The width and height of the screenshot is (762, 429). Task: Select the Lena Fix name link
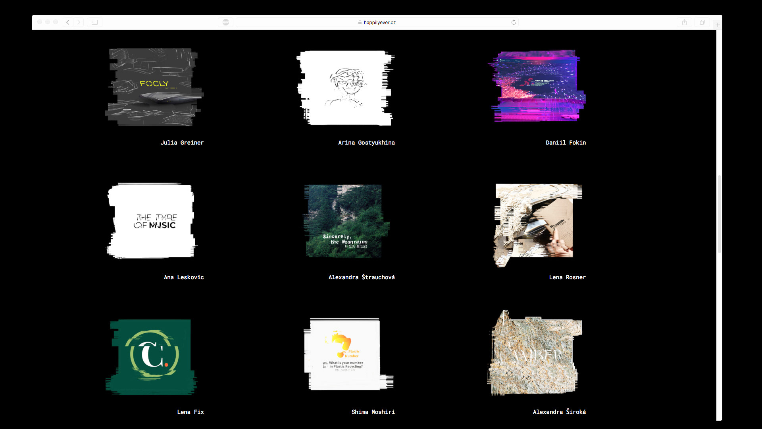(190, 412)
